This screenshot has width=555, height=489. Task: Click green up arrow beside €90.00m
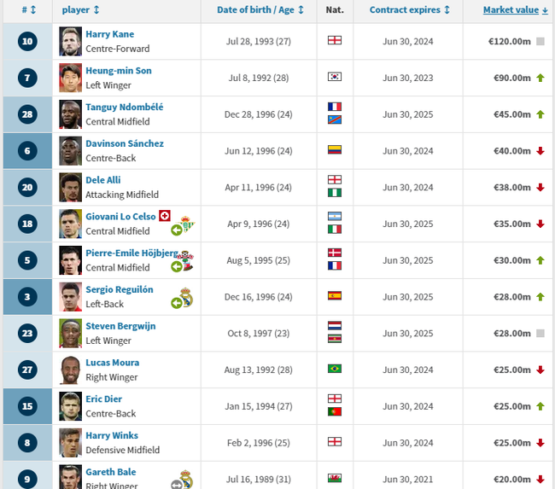[540, 78]
